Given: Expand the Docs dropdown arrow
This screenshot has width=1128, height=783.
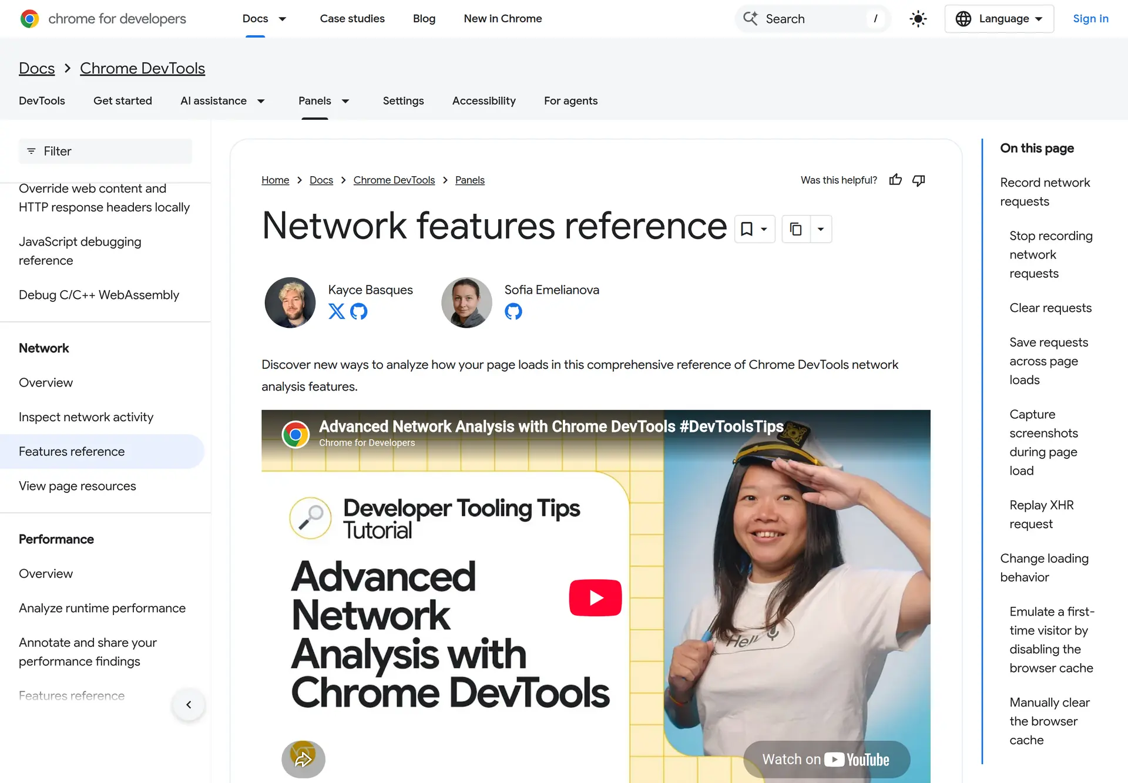Looking at the screenshot, I should [282, 19].
